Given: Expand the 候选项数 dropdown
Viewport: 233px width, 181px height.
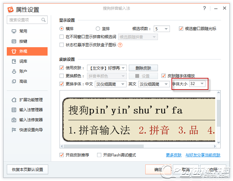Looking at the screenshot, I should (166, 29).
